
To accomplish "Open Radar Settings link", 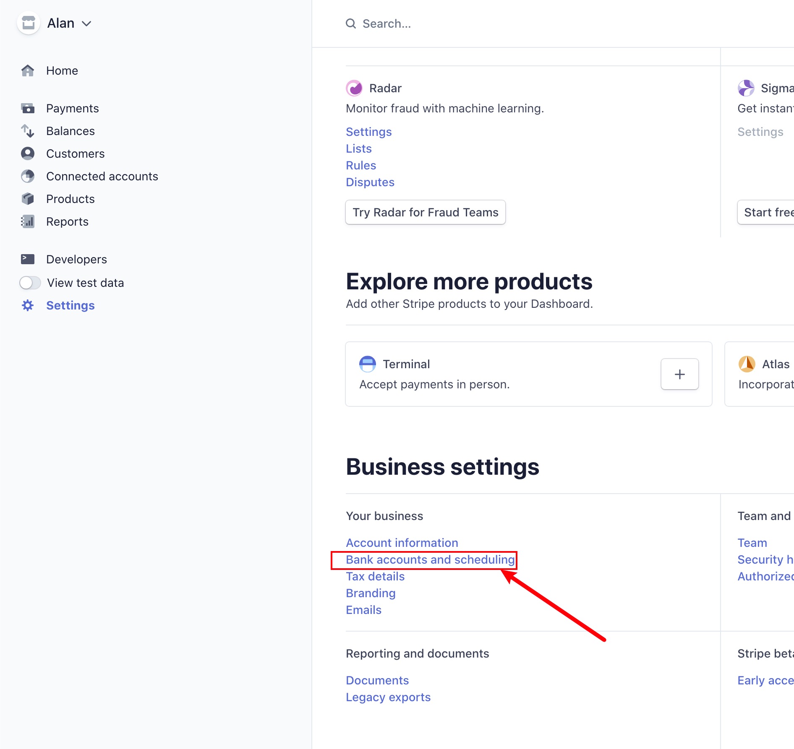I will coord(368,132).
